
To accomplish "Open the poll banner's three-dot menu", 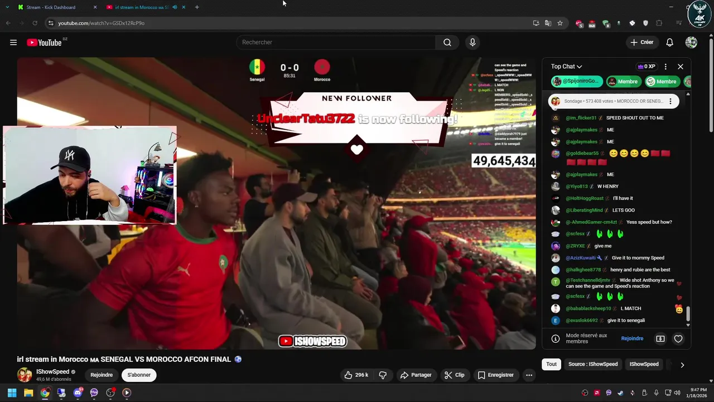I will pyautogui.click(x=670, y=101).
